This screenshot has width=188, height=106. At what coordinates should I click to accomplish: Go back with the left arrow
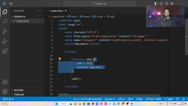54,4
